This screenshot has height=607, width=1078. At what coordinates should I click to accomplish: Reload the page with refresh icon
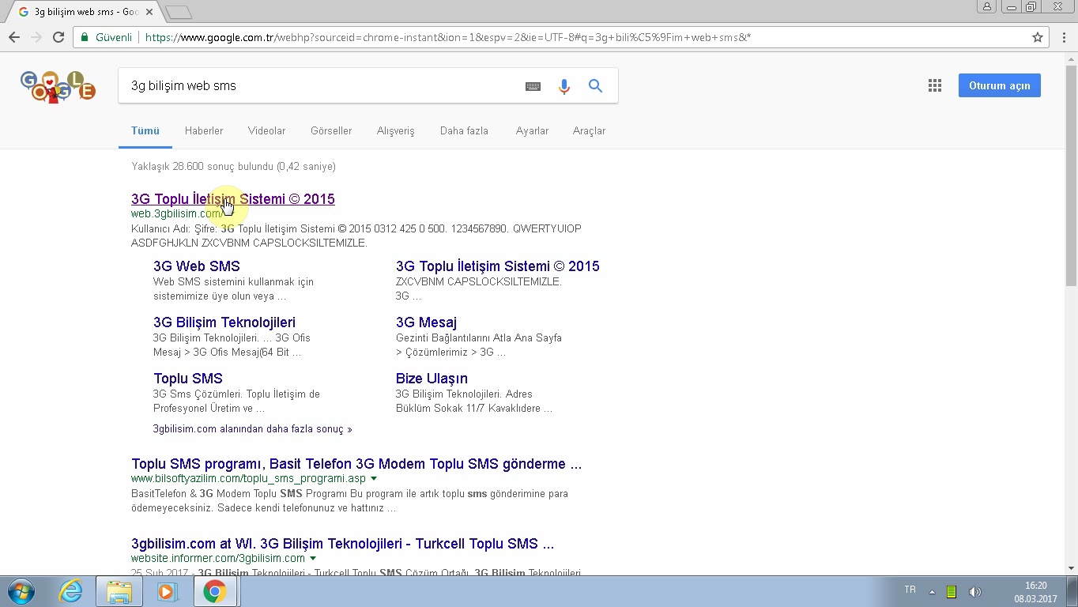click(58, 37)
